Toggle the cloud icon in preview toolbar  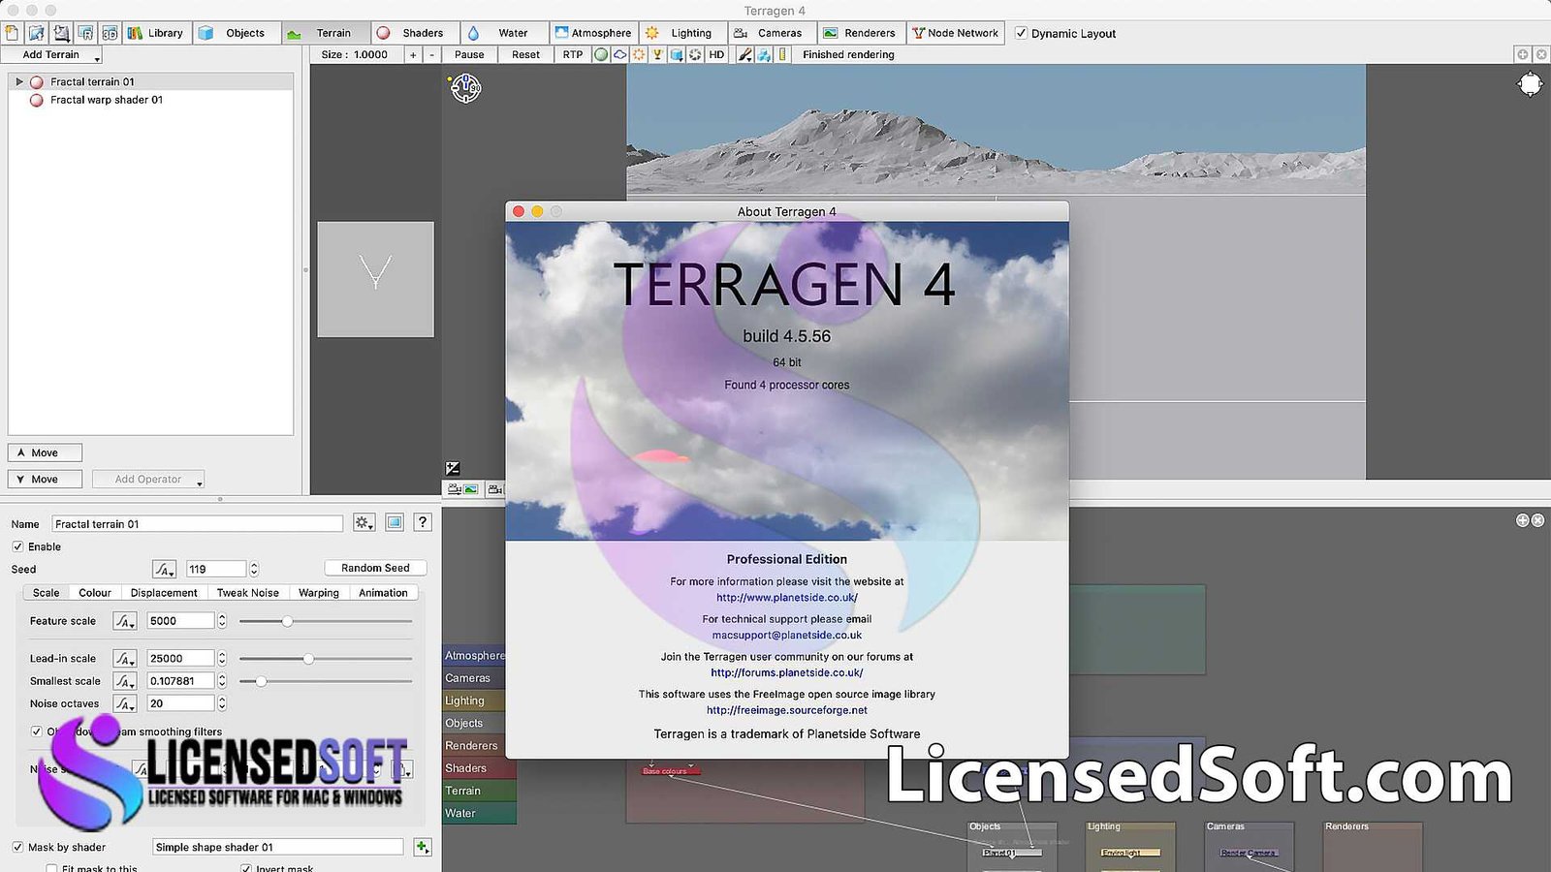620,54
